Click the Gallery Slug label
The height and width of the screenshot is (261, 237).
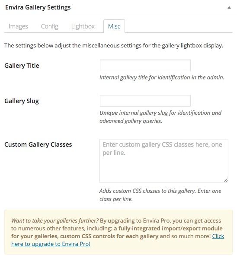[22, 101]
